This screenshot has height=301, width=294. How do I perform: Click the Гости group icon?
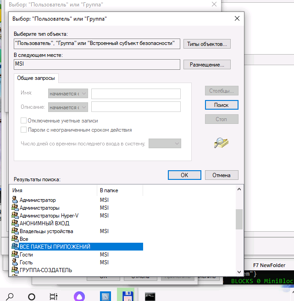tap(15, 255)
